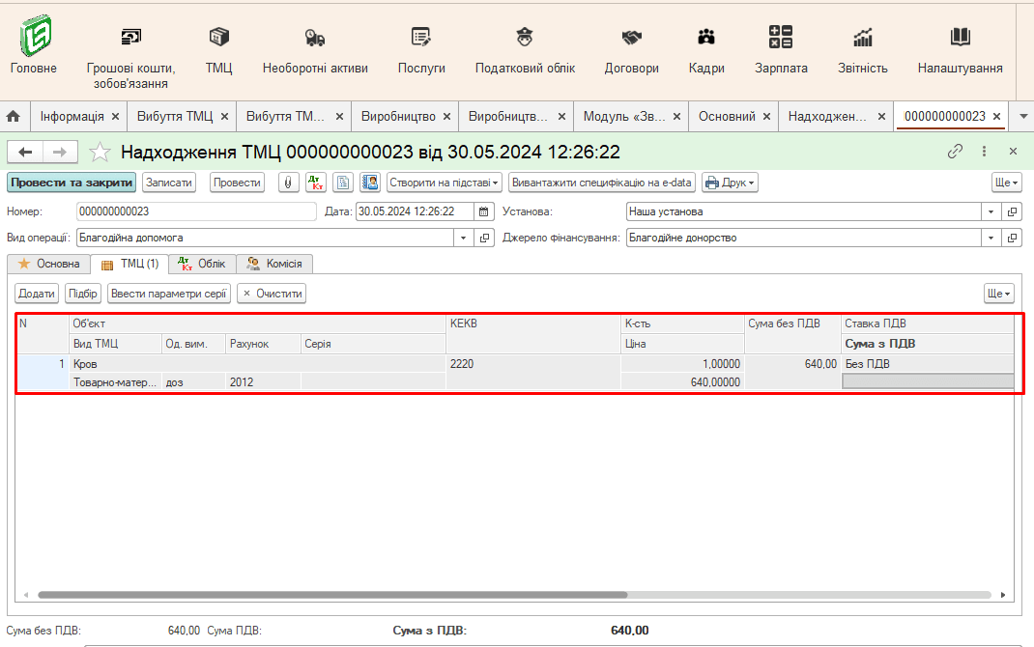Open the Звітність section

point(863,50)
